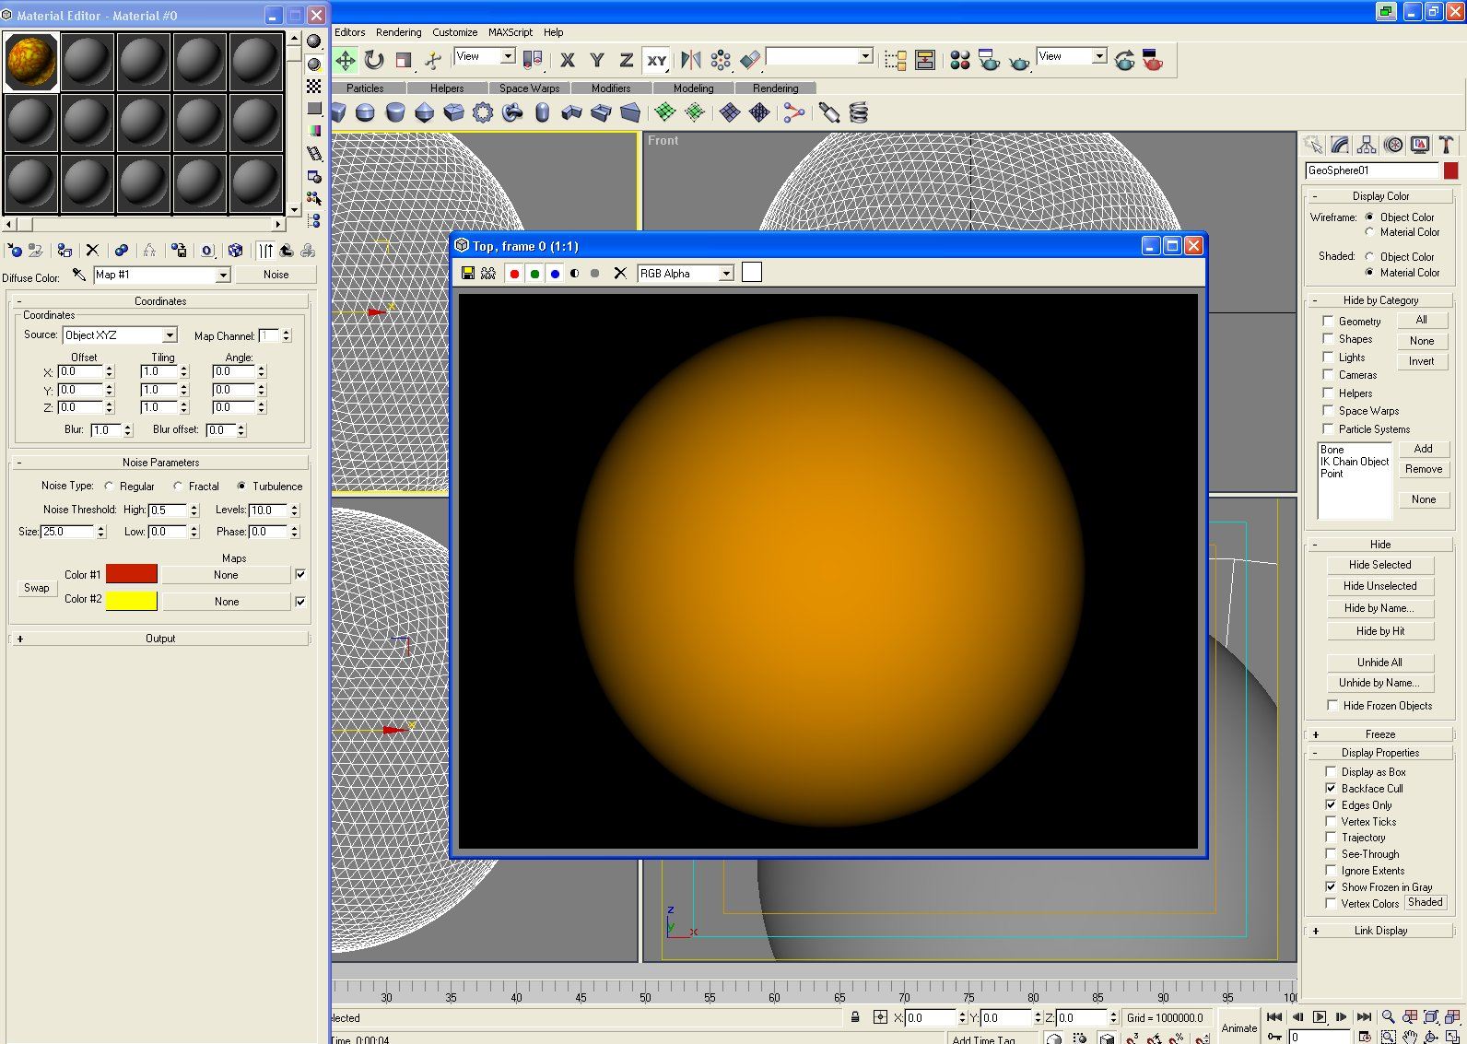This screenshot has width=1467, height=1044.
Task: Select the Scale tool
Action: [x=403, y=60]
